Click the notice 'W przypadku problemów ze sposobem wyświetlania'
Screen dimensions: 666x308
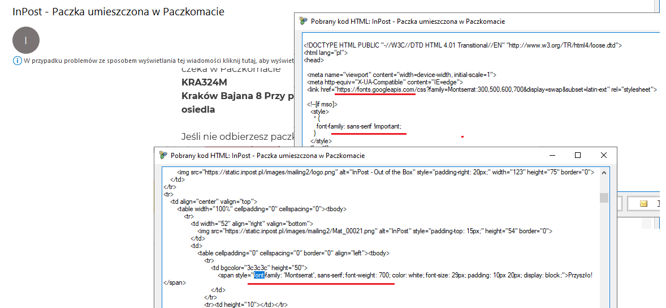point(158,61)
